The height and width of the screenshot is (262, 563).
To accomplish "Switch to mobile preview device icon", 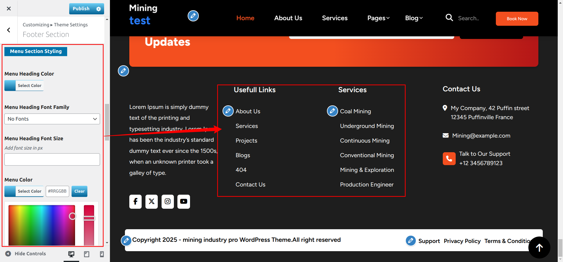I will 102,254.
